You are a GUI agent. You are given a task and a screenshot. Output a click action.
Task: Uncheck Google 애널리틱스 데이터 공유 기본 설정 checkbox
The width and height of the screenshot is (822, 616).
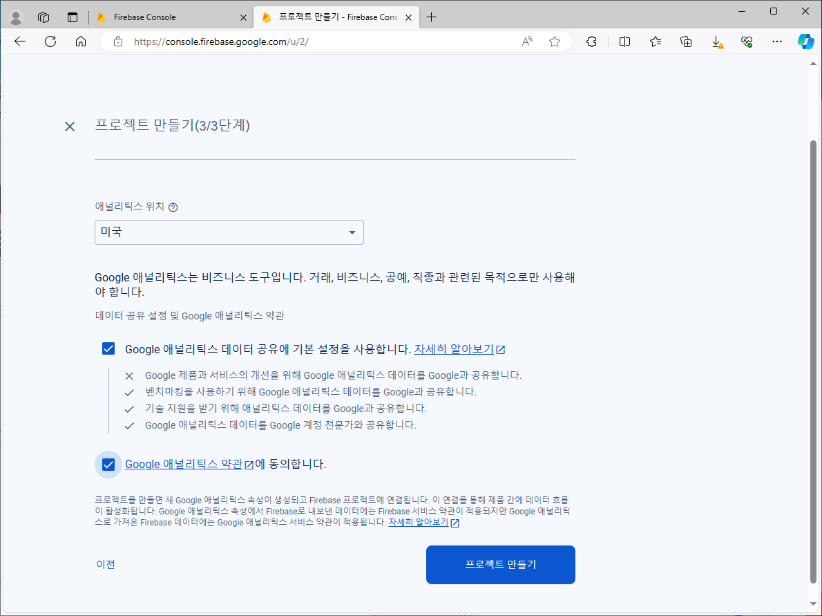point(108,348)
